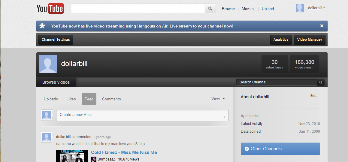Expand the View dropdown
This screenshot has height=162, width=348.
tap(218, 99)
